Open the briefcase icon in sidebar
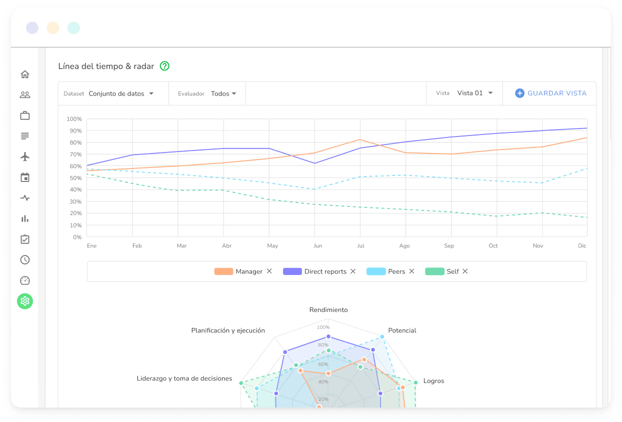 point(25,115)
